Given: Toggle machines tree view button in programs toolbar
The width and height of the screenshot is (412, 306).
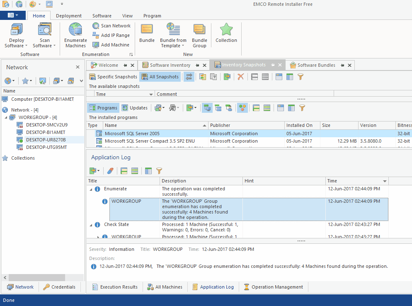Looking at the screenshot, I should (x=207, y=108).
